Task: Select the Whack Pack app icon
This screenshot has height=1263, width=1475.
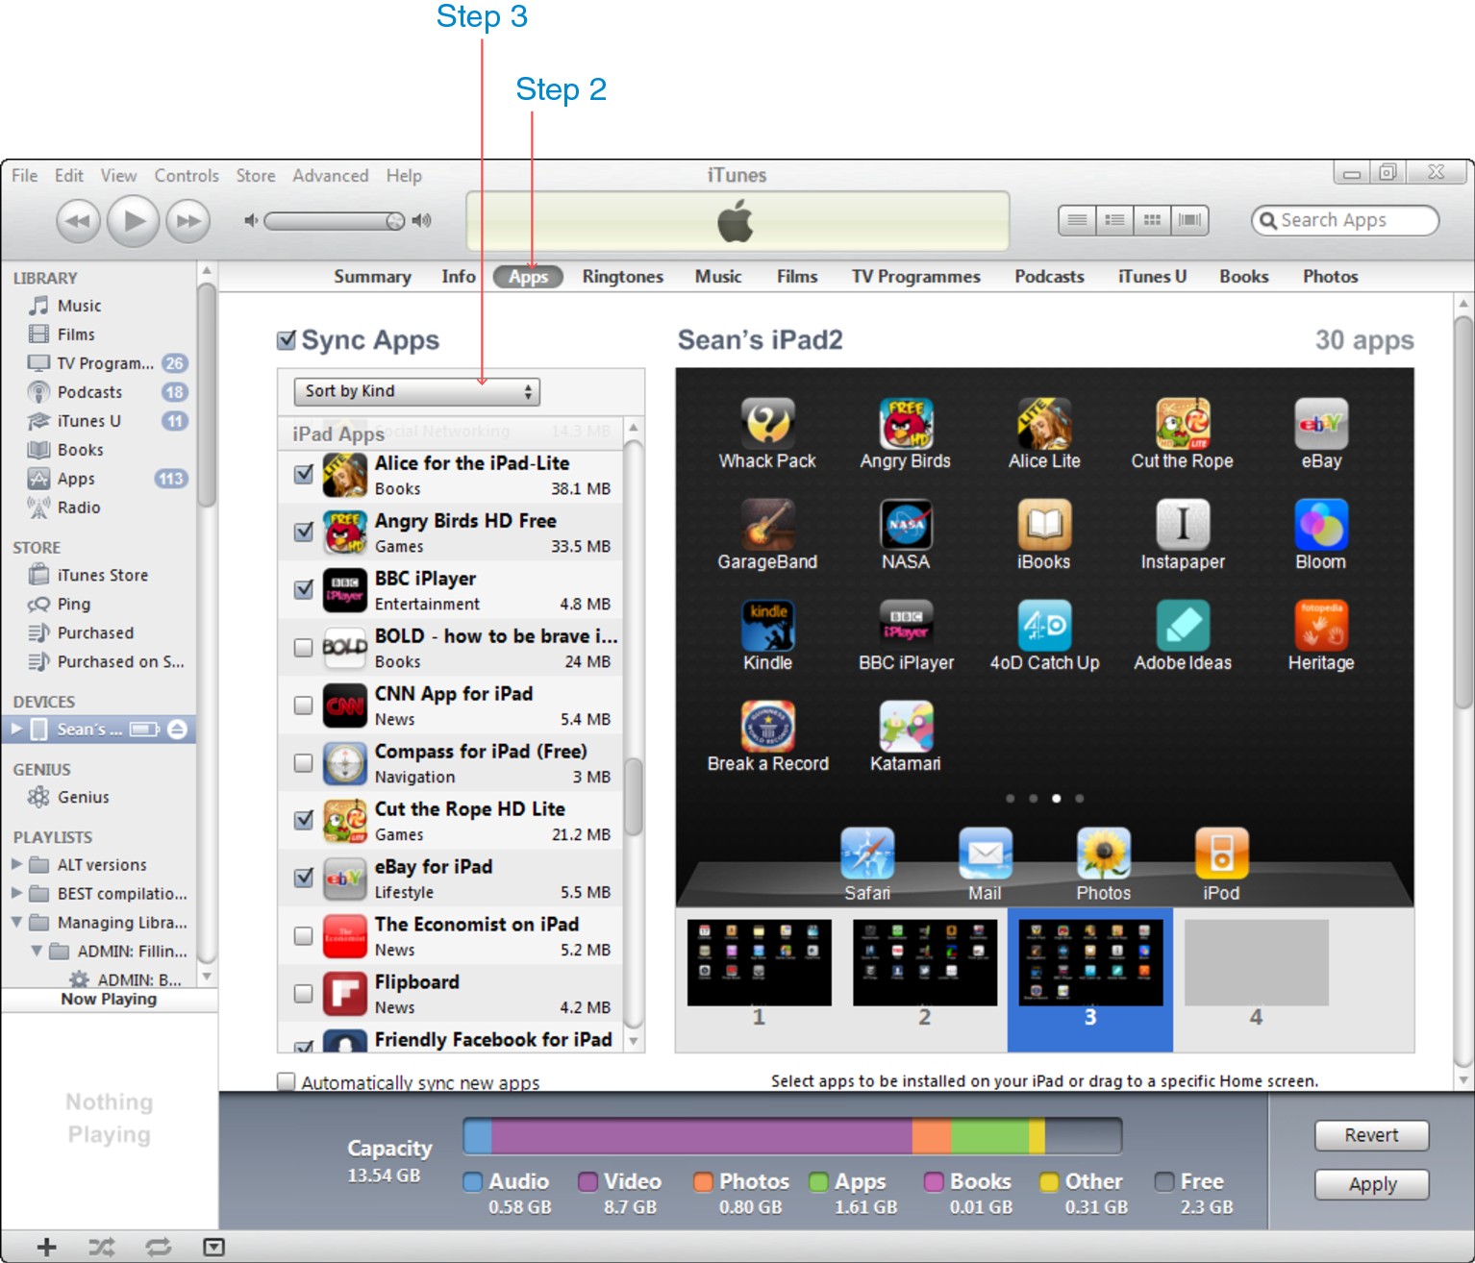Action: click(x=767, y=424)
